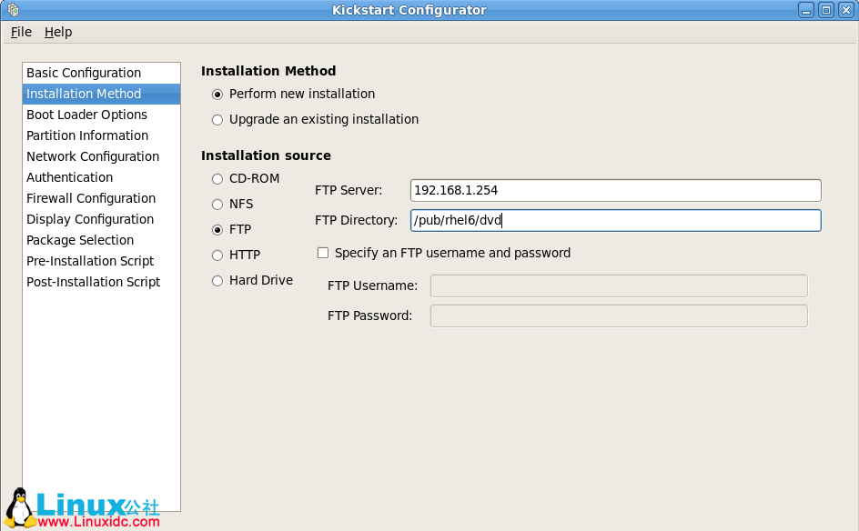Click the FTP Password field

coord(619,316)
